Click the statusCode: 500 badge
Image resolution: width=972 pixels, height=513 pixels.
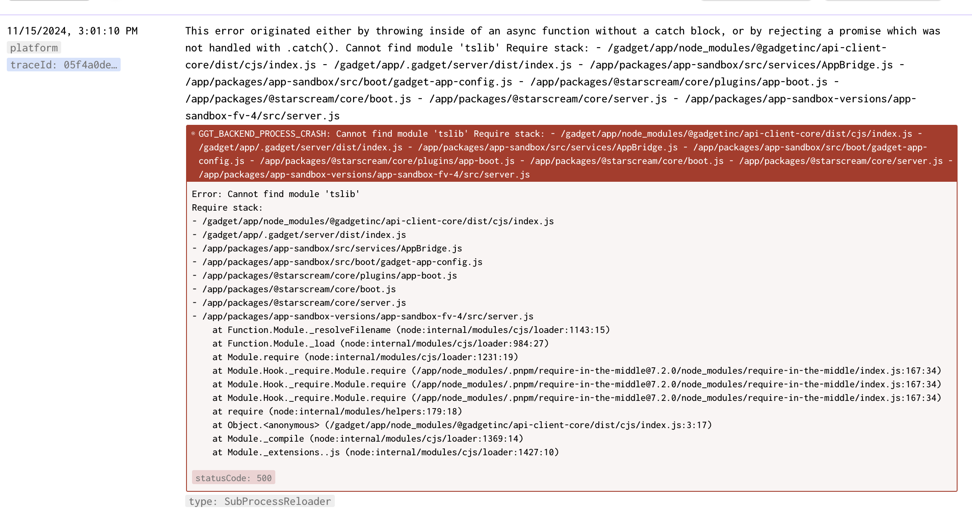233,477
